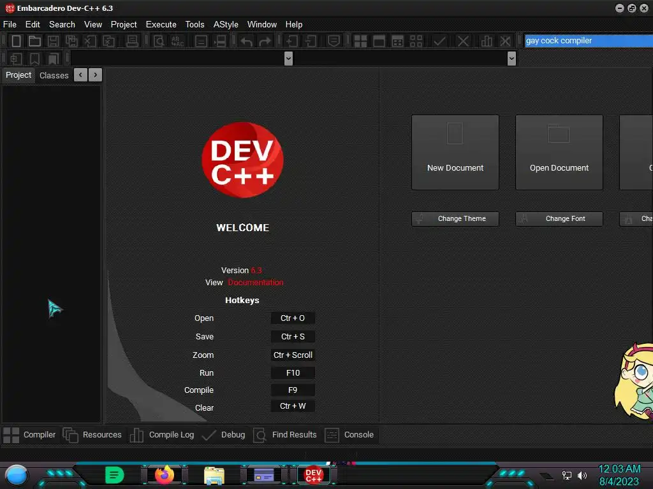653x489 pixels.
Task: Click the blue Start orb
Action: point(16,475)
